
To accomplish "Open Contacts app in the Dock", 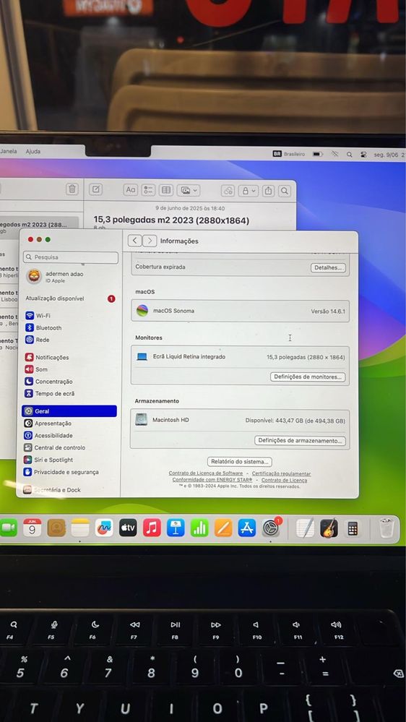I will point(56,528).
